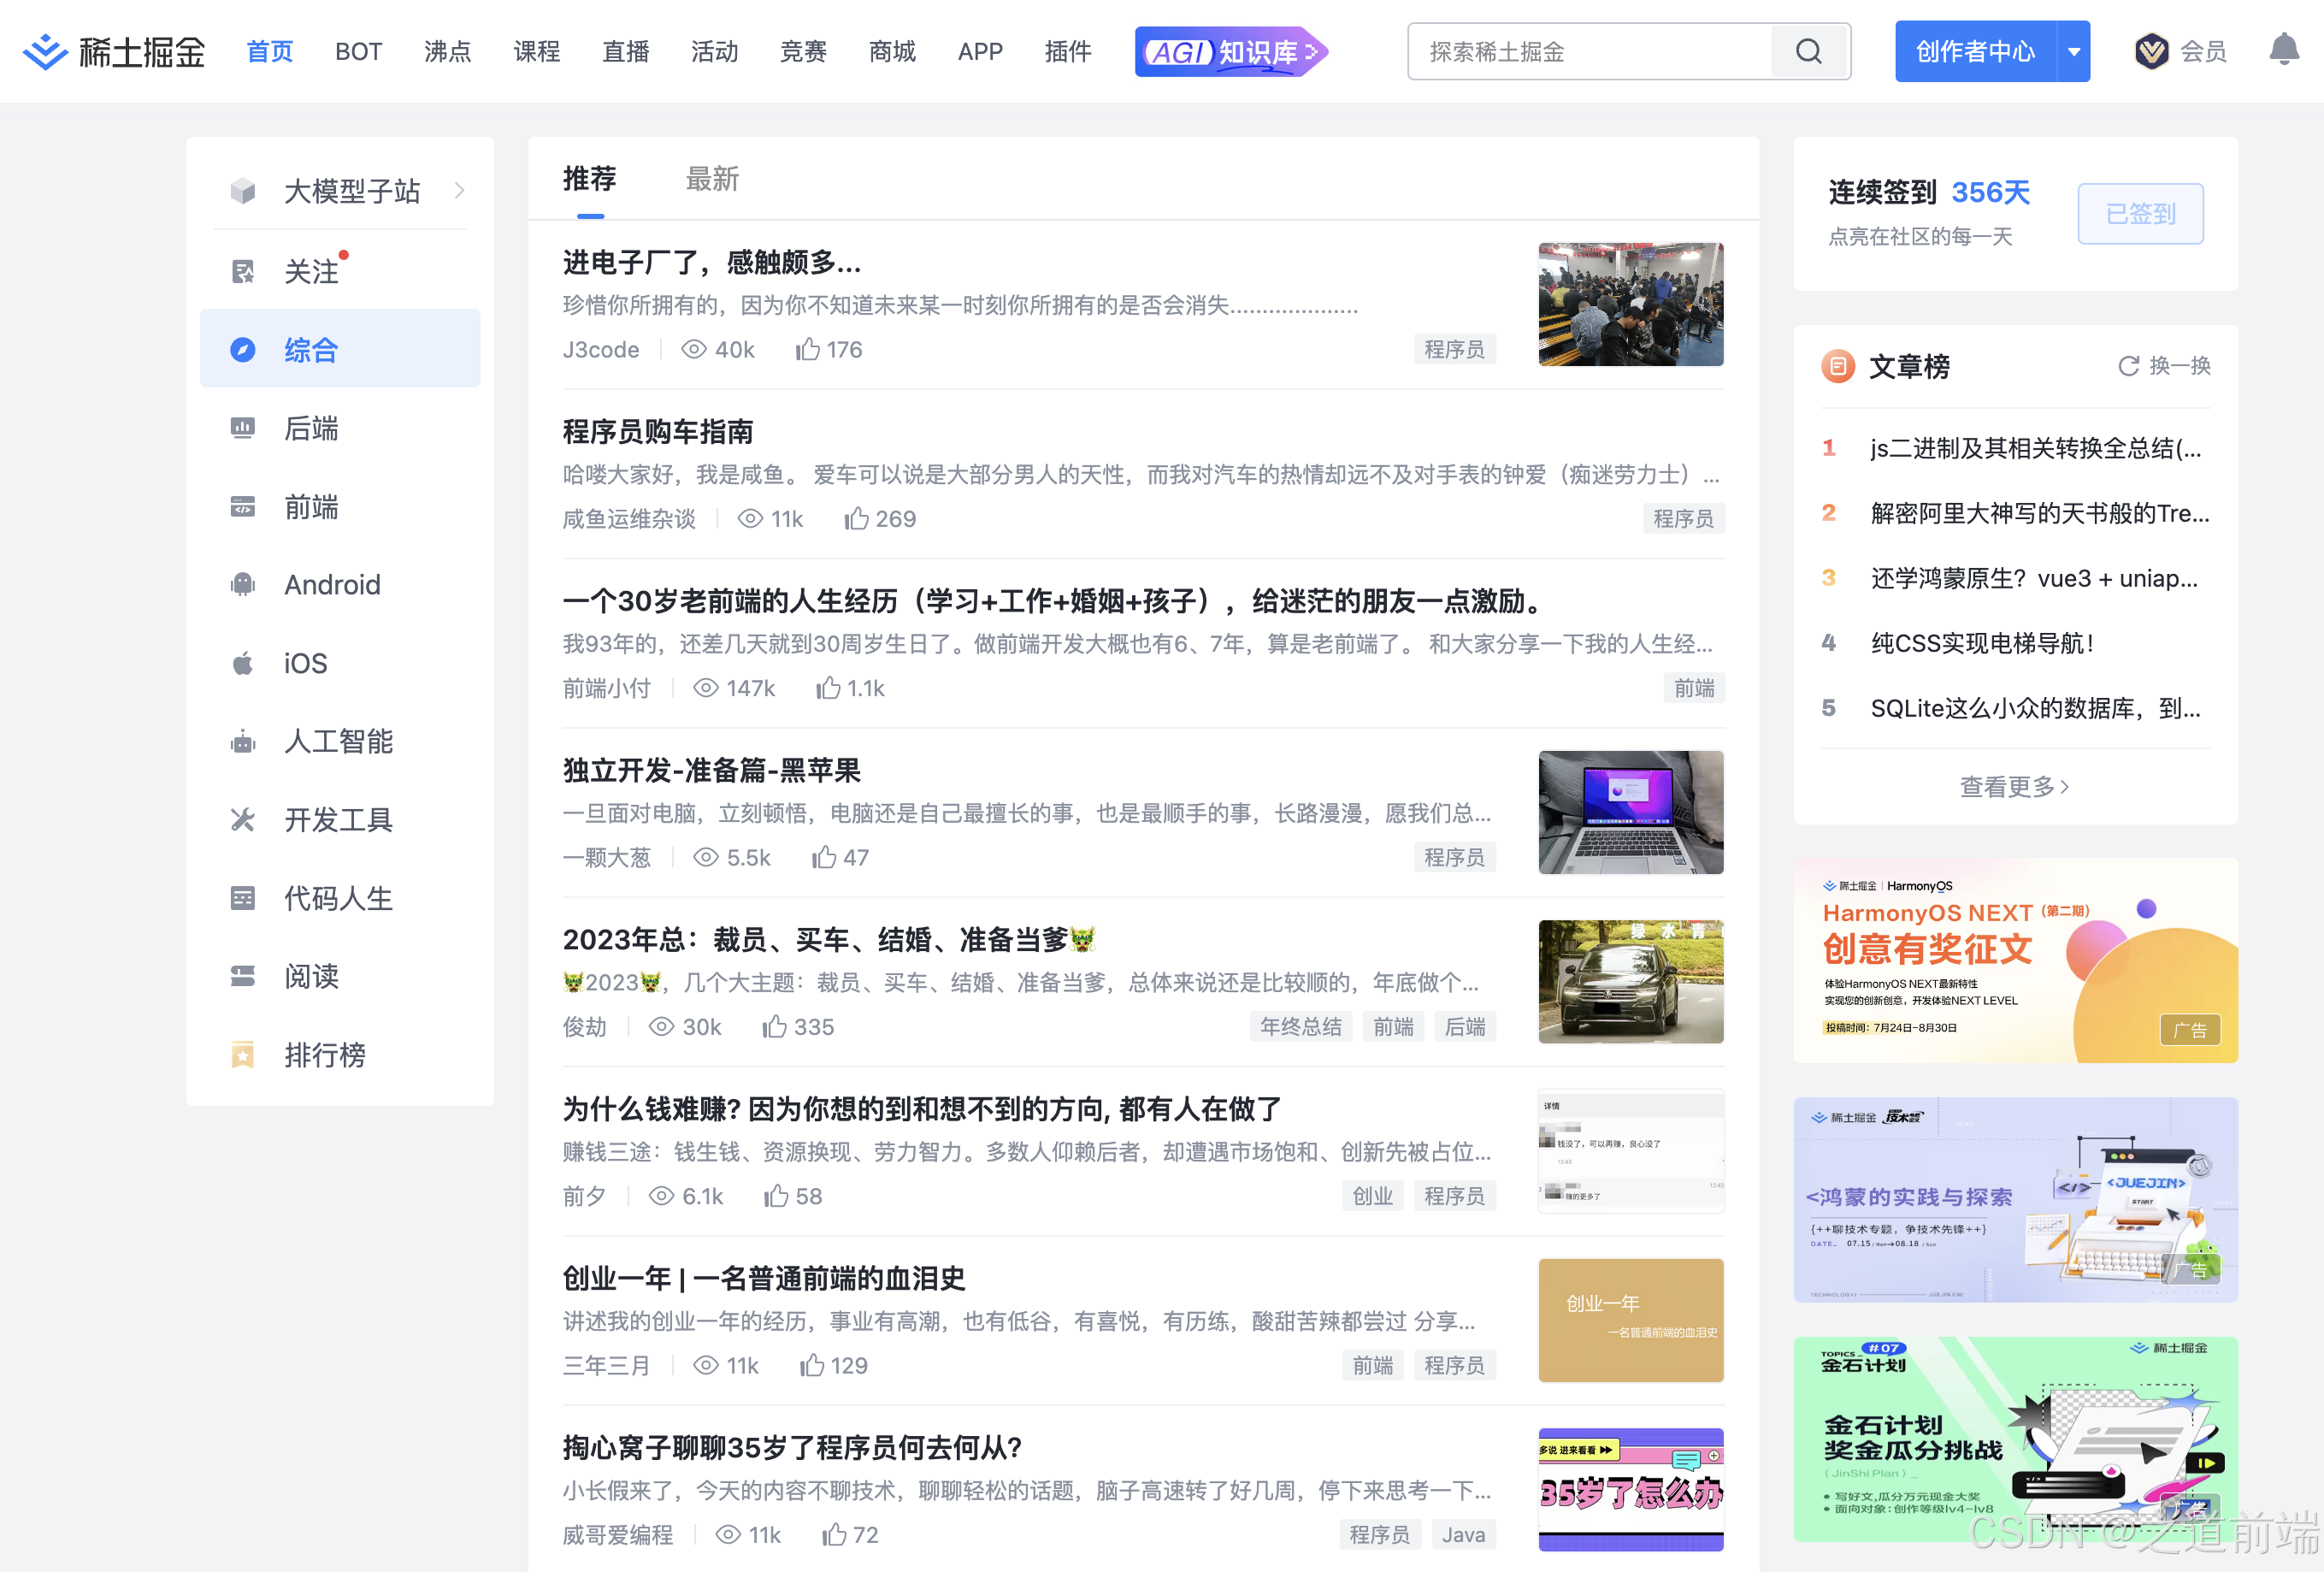
Task: Like the 进电子厂了 article thumbs-up
Action: coord(808,349)
